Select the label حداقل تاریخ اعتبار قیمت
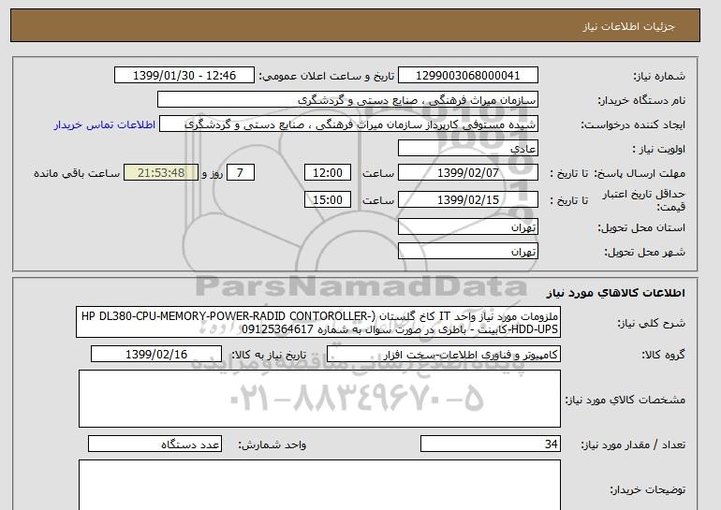Viewport: 721px width, 510px height. point(644,200)
